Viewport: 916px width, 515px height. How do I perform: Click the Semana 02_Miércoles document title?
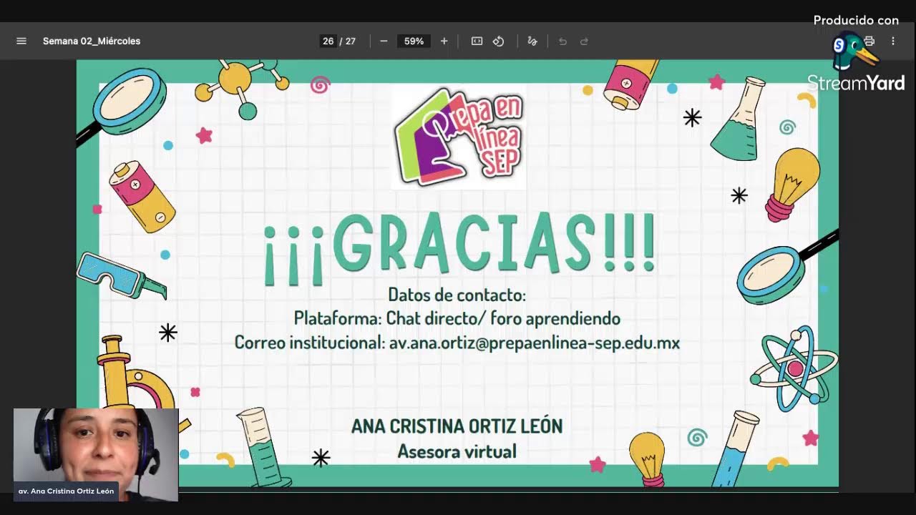click(x=92, y=41)
